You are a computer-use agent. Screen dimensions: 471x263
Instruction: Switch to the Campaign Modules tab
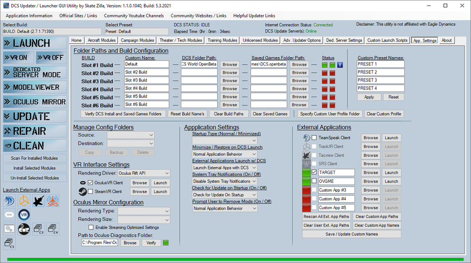click(137, 40)
